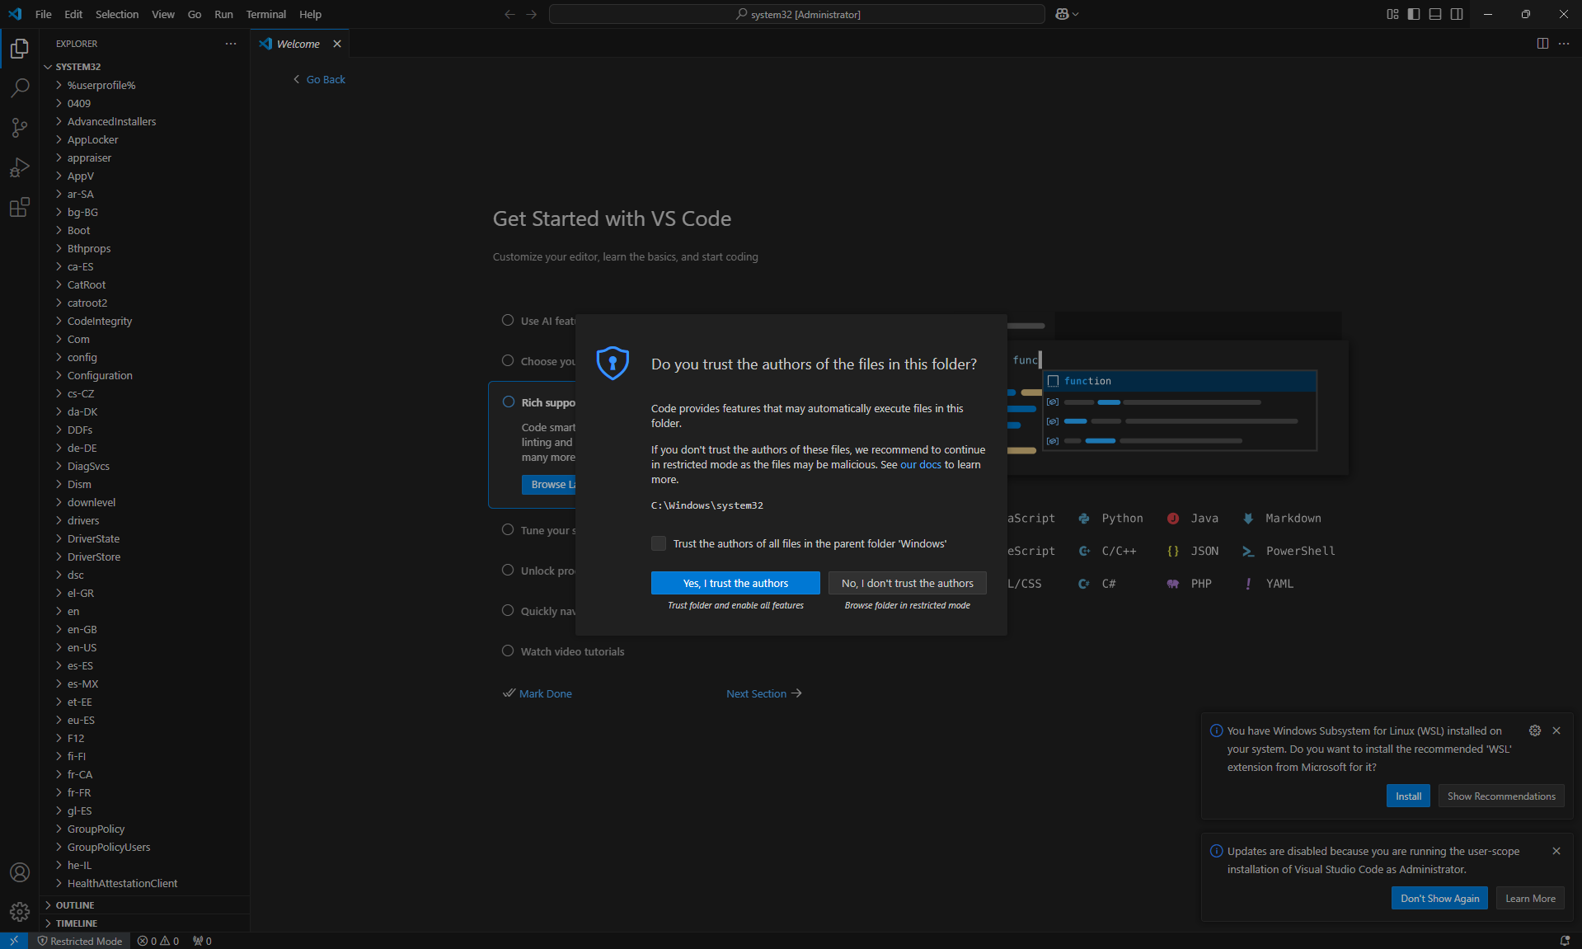Click the Customize Layout icon

[x=1392, y=14]
